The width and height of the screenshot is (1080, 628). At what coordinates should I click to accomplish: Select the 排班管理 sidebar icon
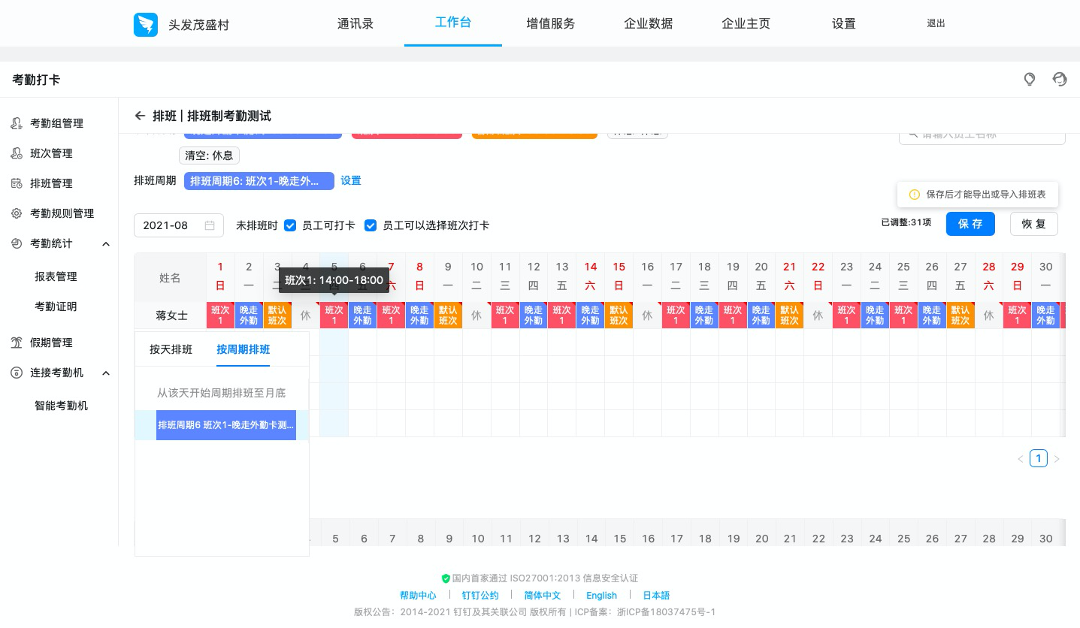[x=17, y=183]
